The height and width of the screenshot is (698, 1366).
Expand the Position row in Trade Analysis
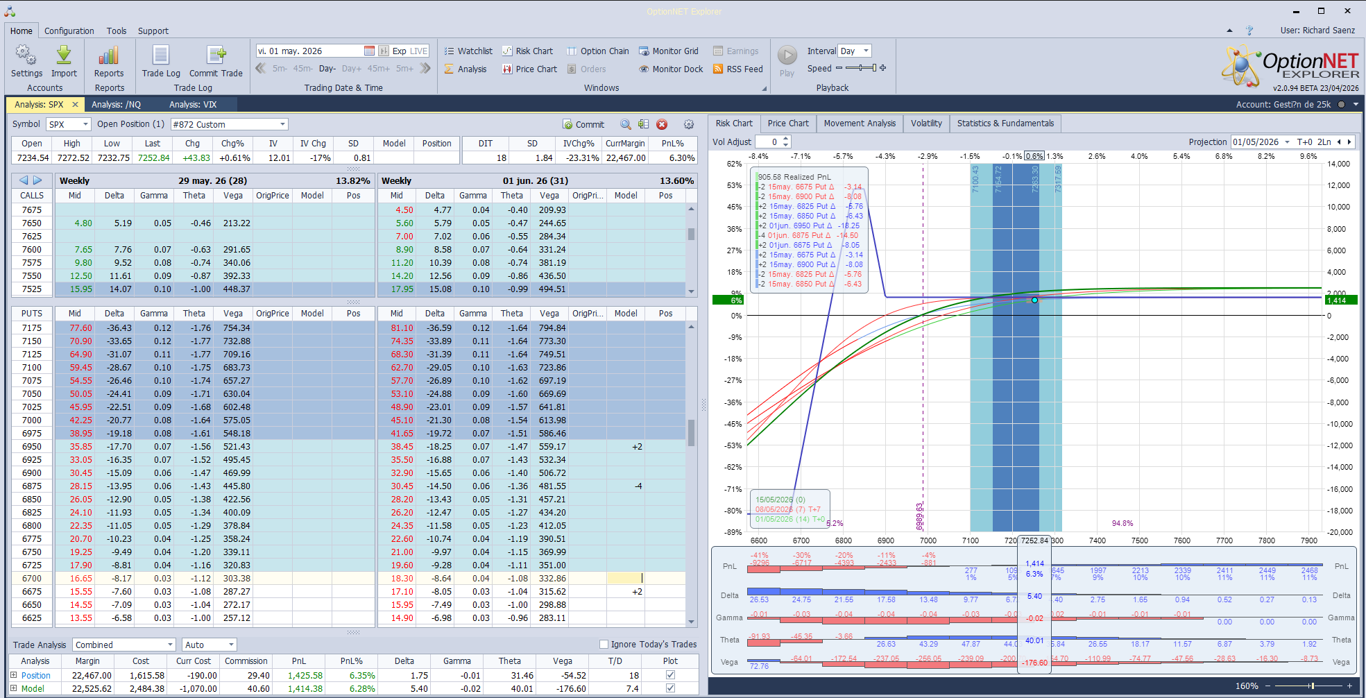click(x=13, y=675)
